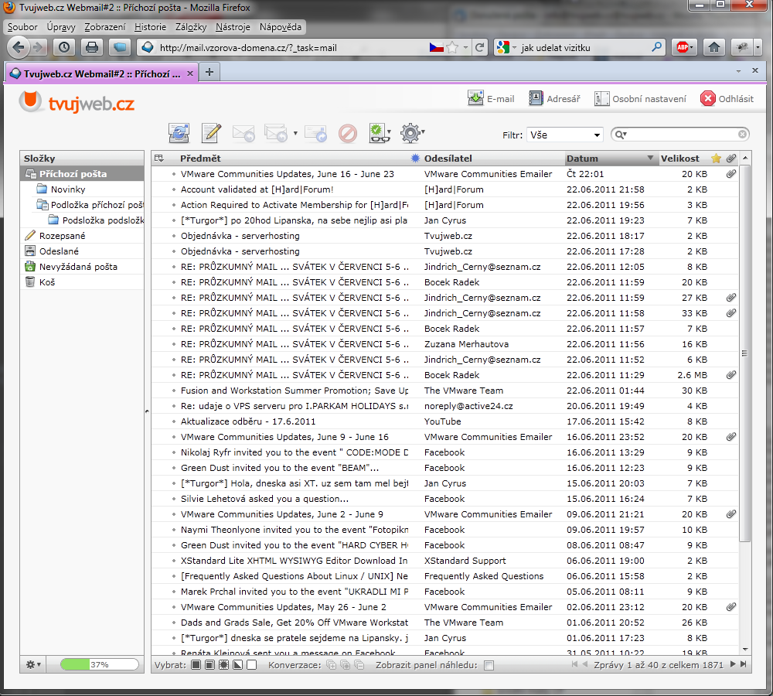Click the mark messages icon with glasses
The width and height of the screenshot is (773, 696).
pyautogui.click(x=378, y=133)
